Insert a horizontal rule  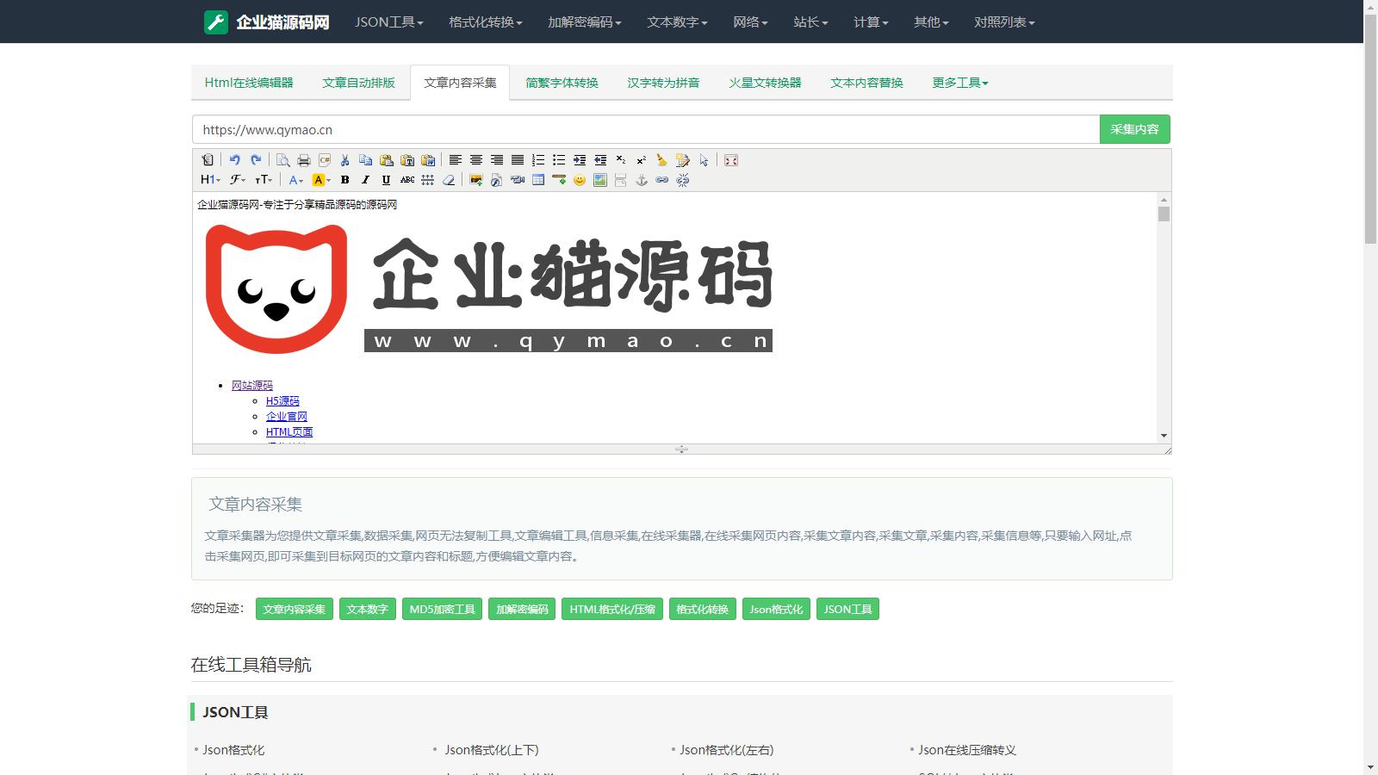559,180
